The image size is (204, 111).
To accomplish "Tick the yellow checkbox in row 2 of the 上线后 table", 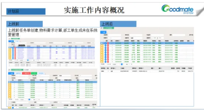I will point(102,45).
